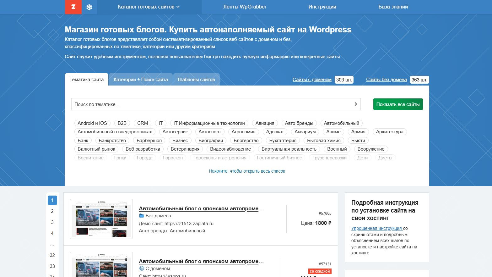
Task: Click the demo site URL z1513.zaplata.ru
Action: (x=189, y=224)
